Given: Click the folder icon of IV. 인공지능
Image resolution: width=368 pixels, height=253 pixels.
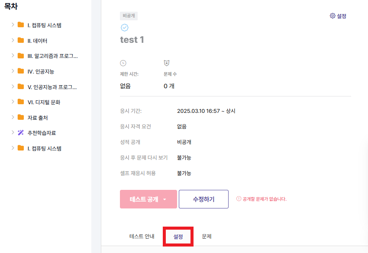Looking at the screenshot, I should pyautogui.click(x=21, y=71).
